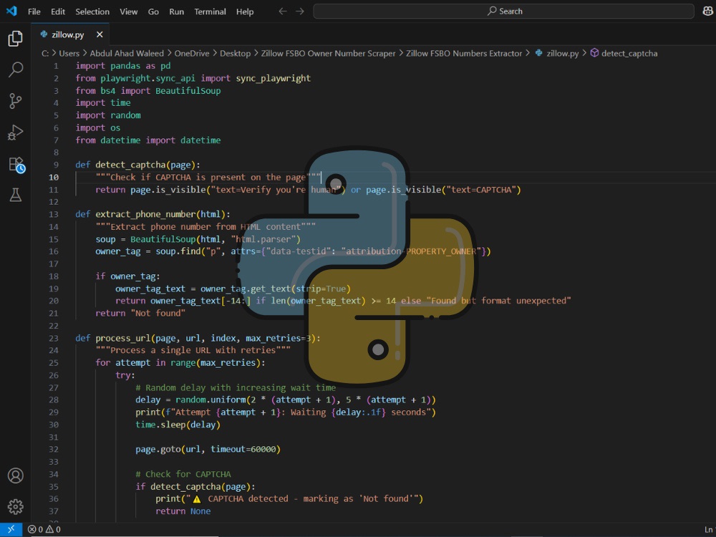Open the Help menu

pos(245,11)
